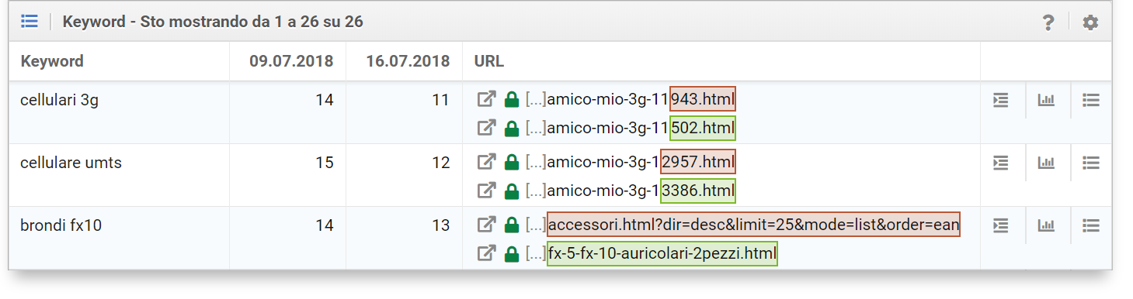Open the settings gear in the header
Screen dimensions: 1133x299
tap(1091, 22)
